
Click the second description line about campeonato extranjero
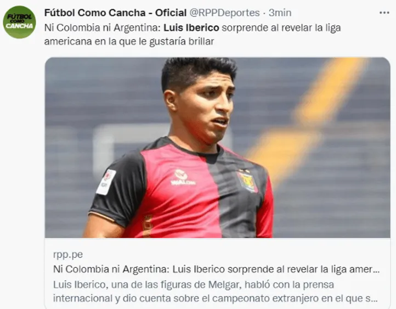coord(216,299)
